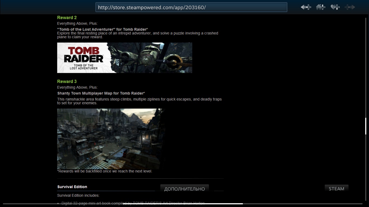Open the Shanty Town map screenshot
Viewport: 369px width, 207px height.
coord(111,139)
